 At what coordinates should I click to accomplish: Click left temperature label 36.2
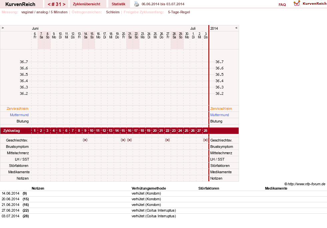[24, 93]
